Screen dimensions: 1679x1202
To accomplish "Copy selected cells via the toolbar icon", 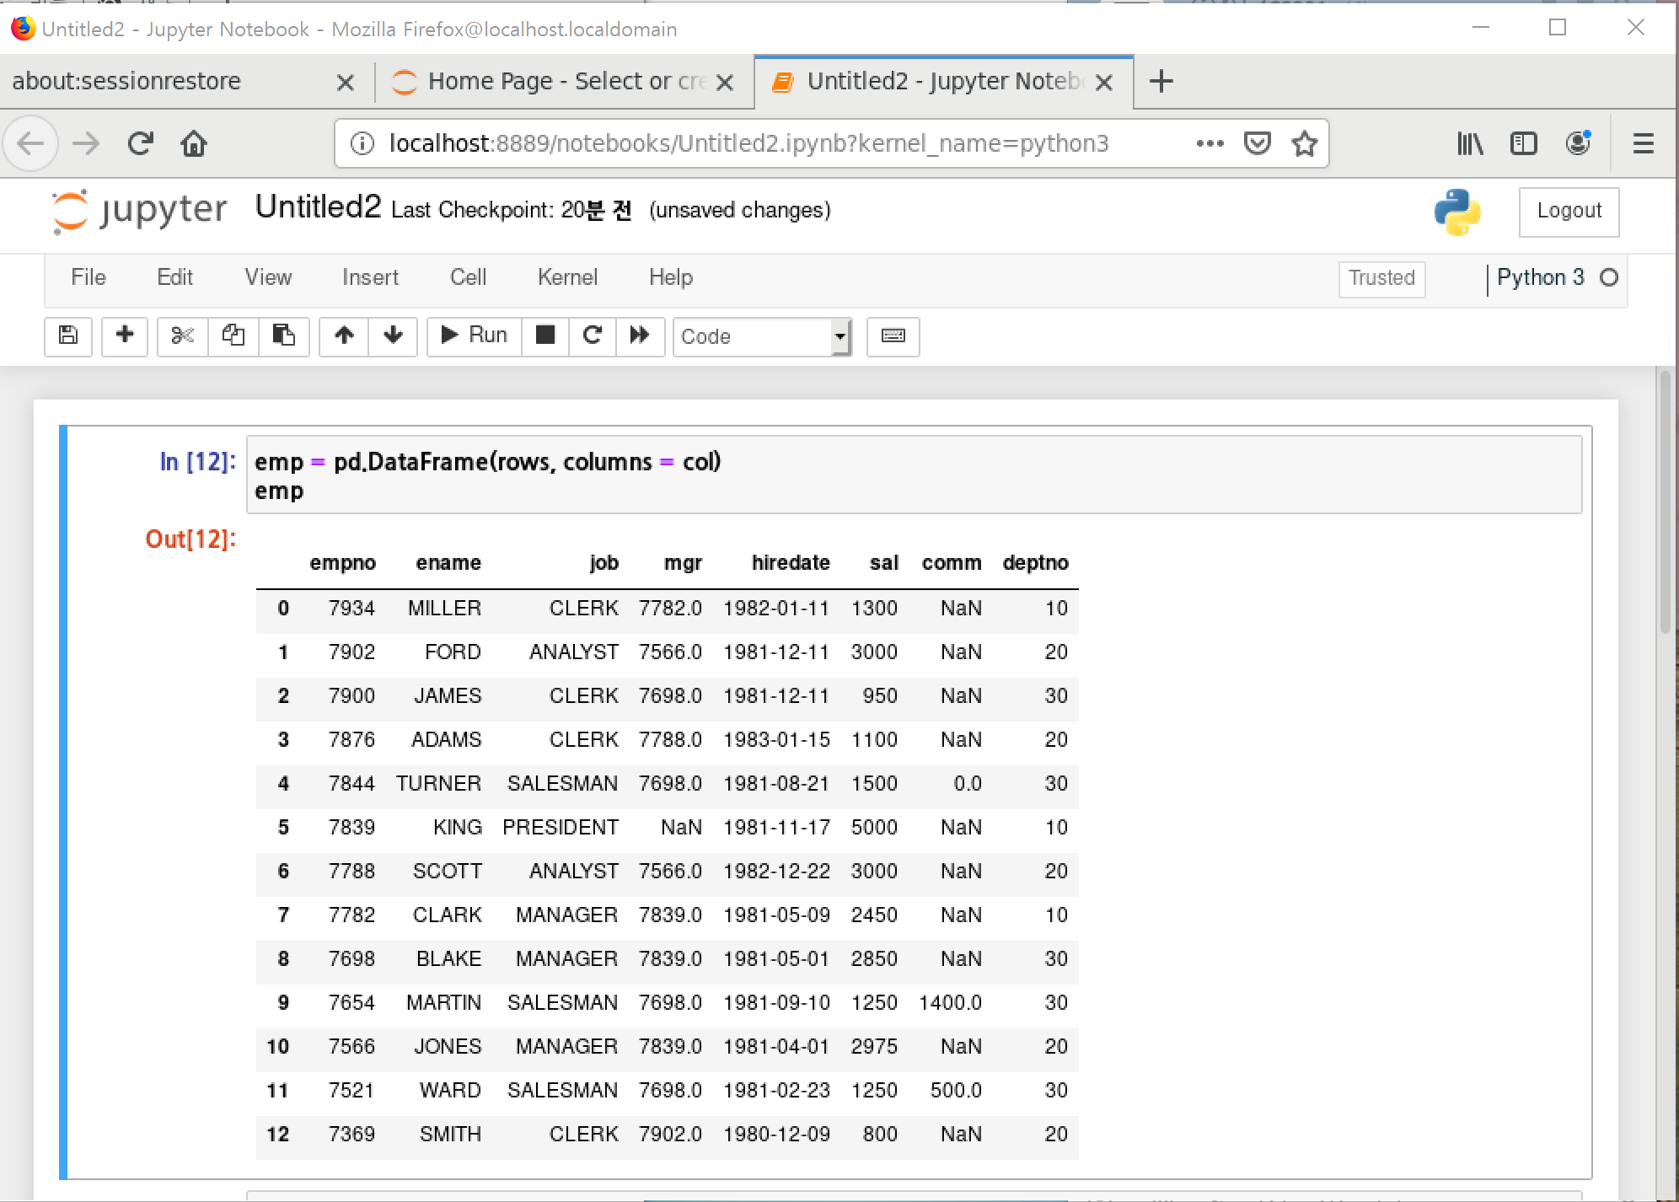I will coord(233,335).
